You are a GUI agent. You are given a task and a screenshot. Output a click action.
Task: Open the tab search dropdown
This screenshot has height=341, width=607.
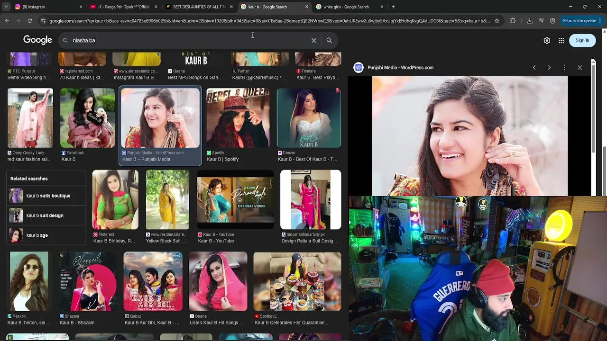(6, 7)
